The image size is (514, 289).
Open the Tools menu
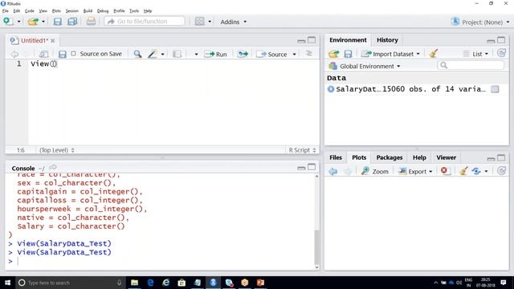click(134, 10)
